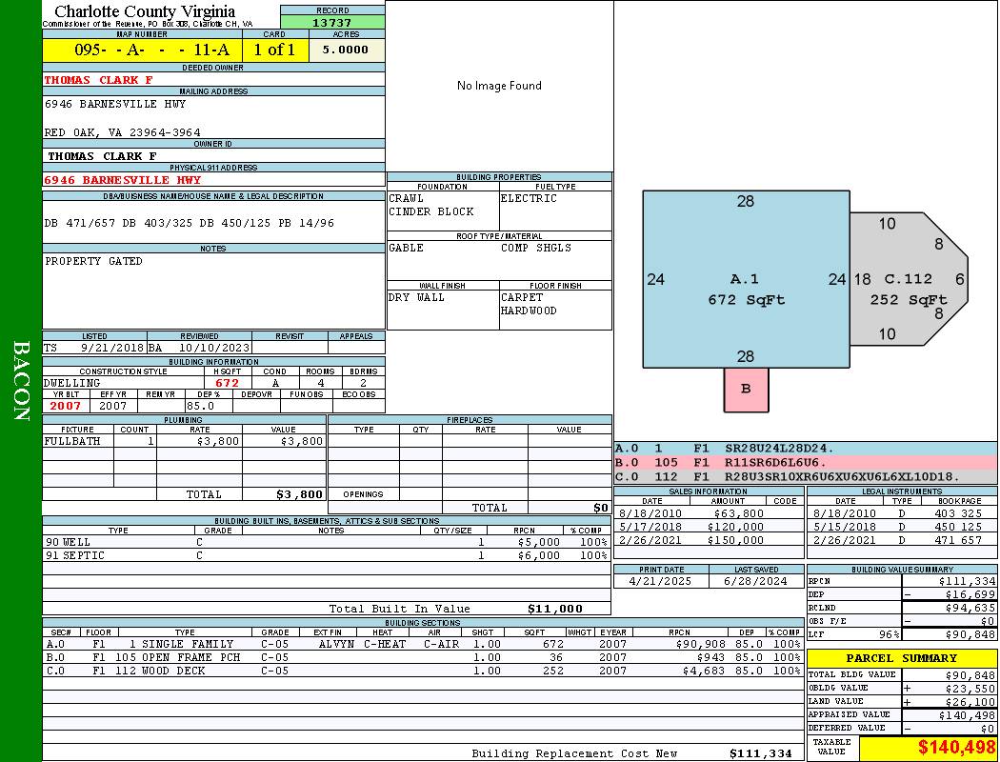
Task: Click the taxable value $140,498
Action: 928,748
